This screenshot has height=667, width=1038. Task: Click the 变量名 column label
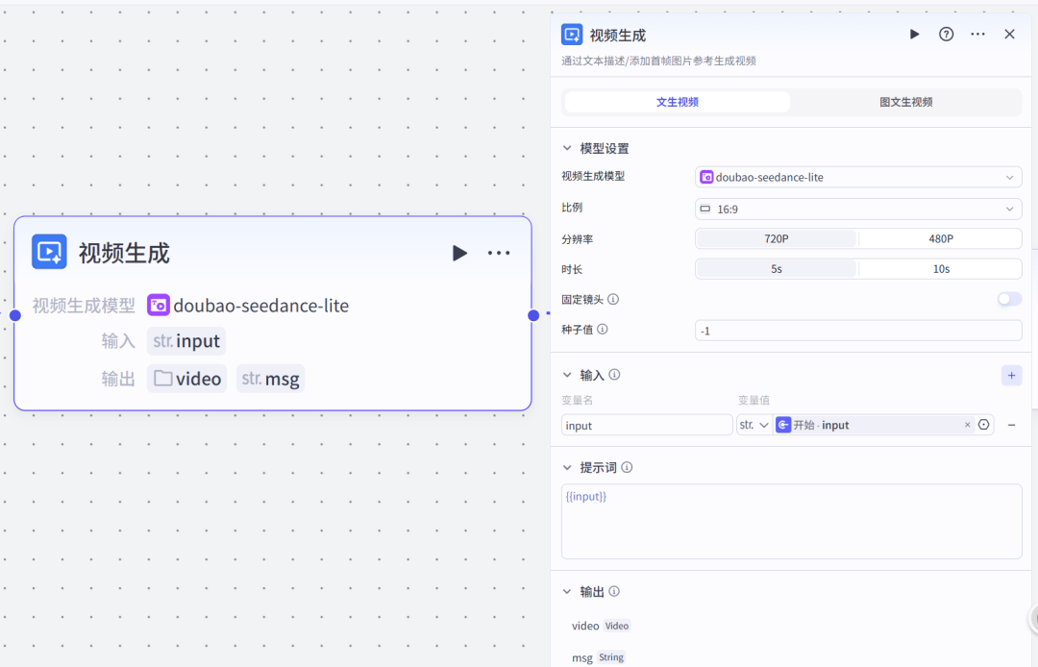[x=578, y=400]
